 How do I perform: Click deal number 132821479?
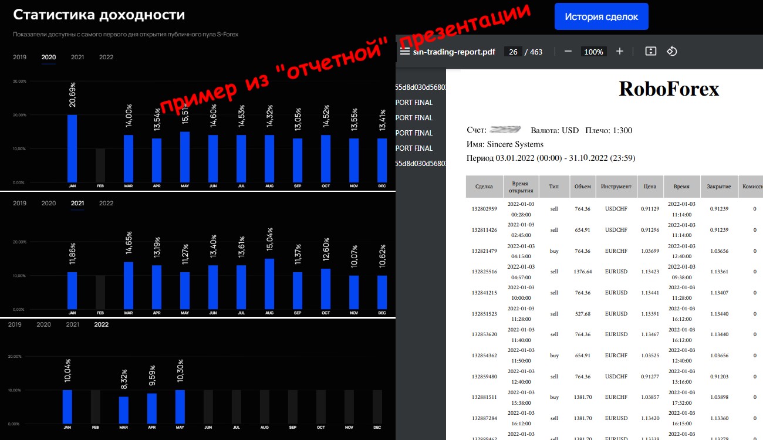click(x=484, y=251)
